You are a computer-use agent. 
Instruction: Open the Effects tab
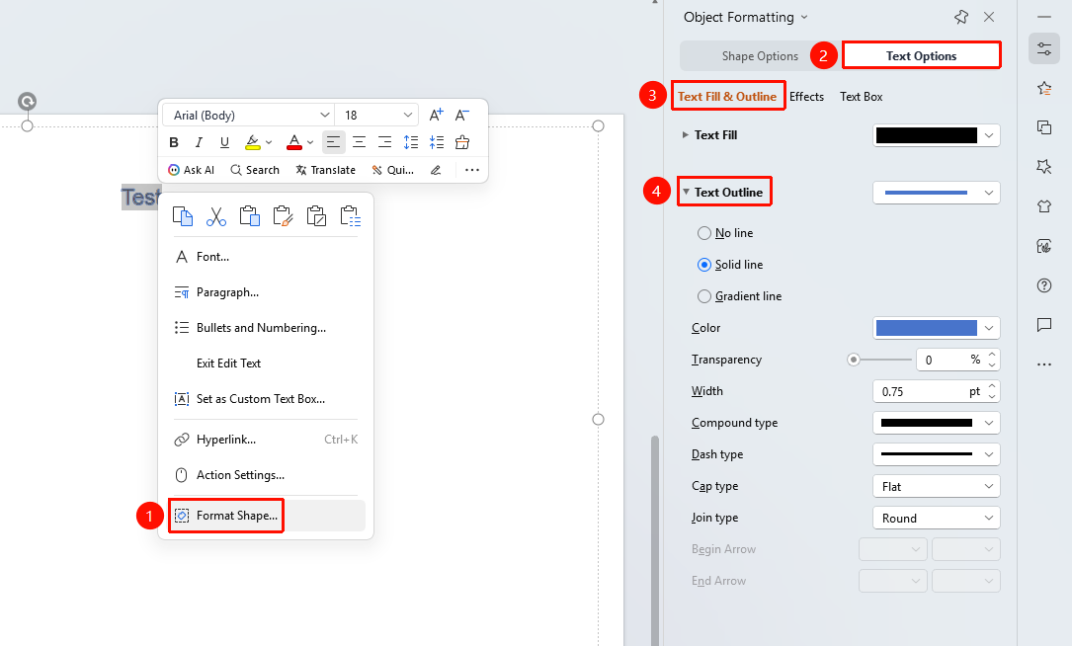pos(807,97)
